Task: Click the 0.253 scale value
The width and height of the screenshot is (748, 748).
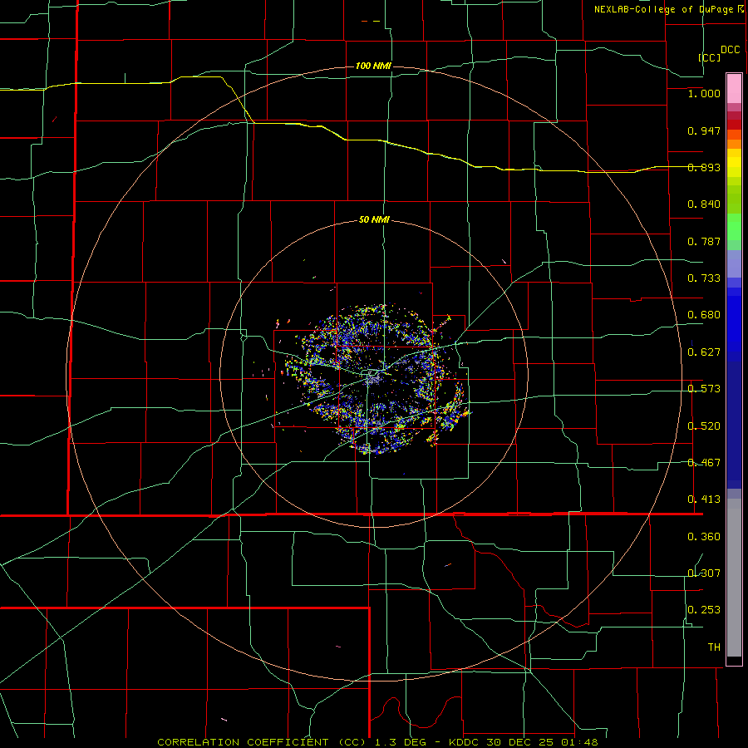Action: point(704,610)
